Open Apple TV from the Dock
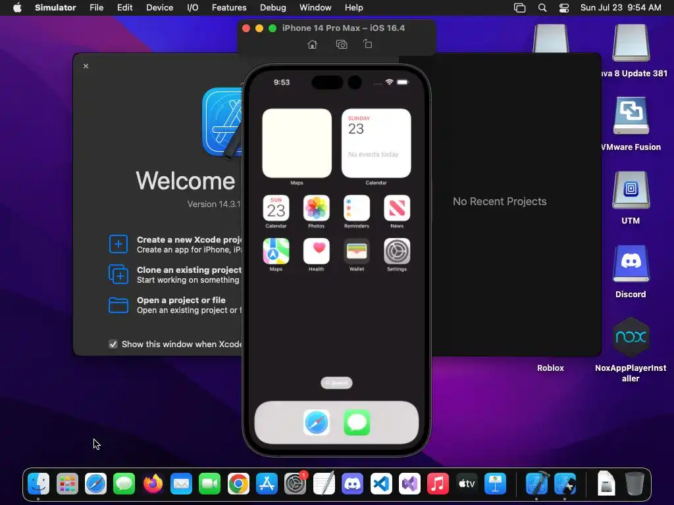 [x=467, y=484]
